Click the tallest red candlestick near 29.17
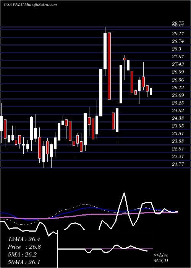 tap(109, 66)
